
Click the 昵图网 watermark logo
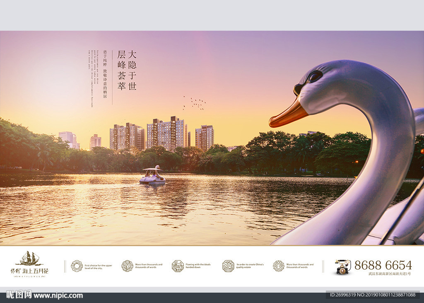[16, 295]
